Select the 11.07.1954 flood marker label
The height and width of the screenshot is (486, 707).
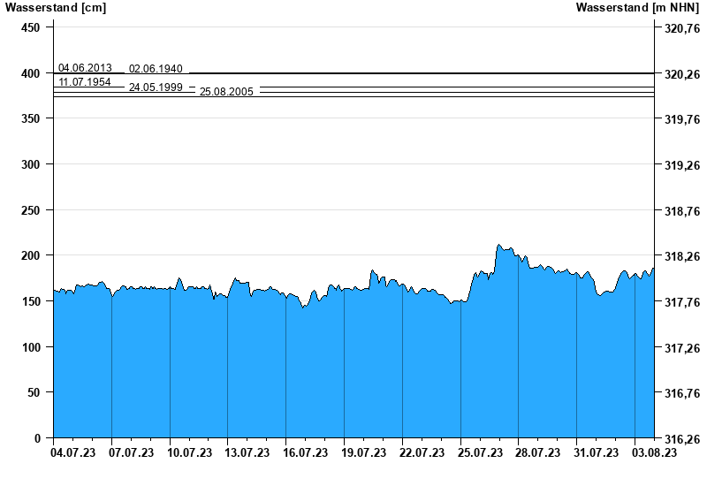85,82
